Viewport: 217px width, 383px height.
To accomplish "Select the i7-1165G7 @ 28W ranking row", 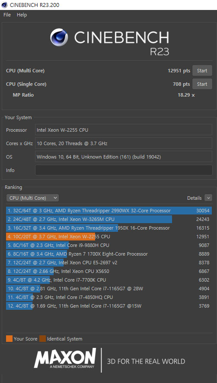I will click(x=109, y=289).
